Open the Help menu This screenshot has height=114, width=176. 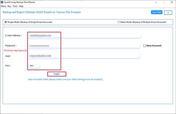21,6
